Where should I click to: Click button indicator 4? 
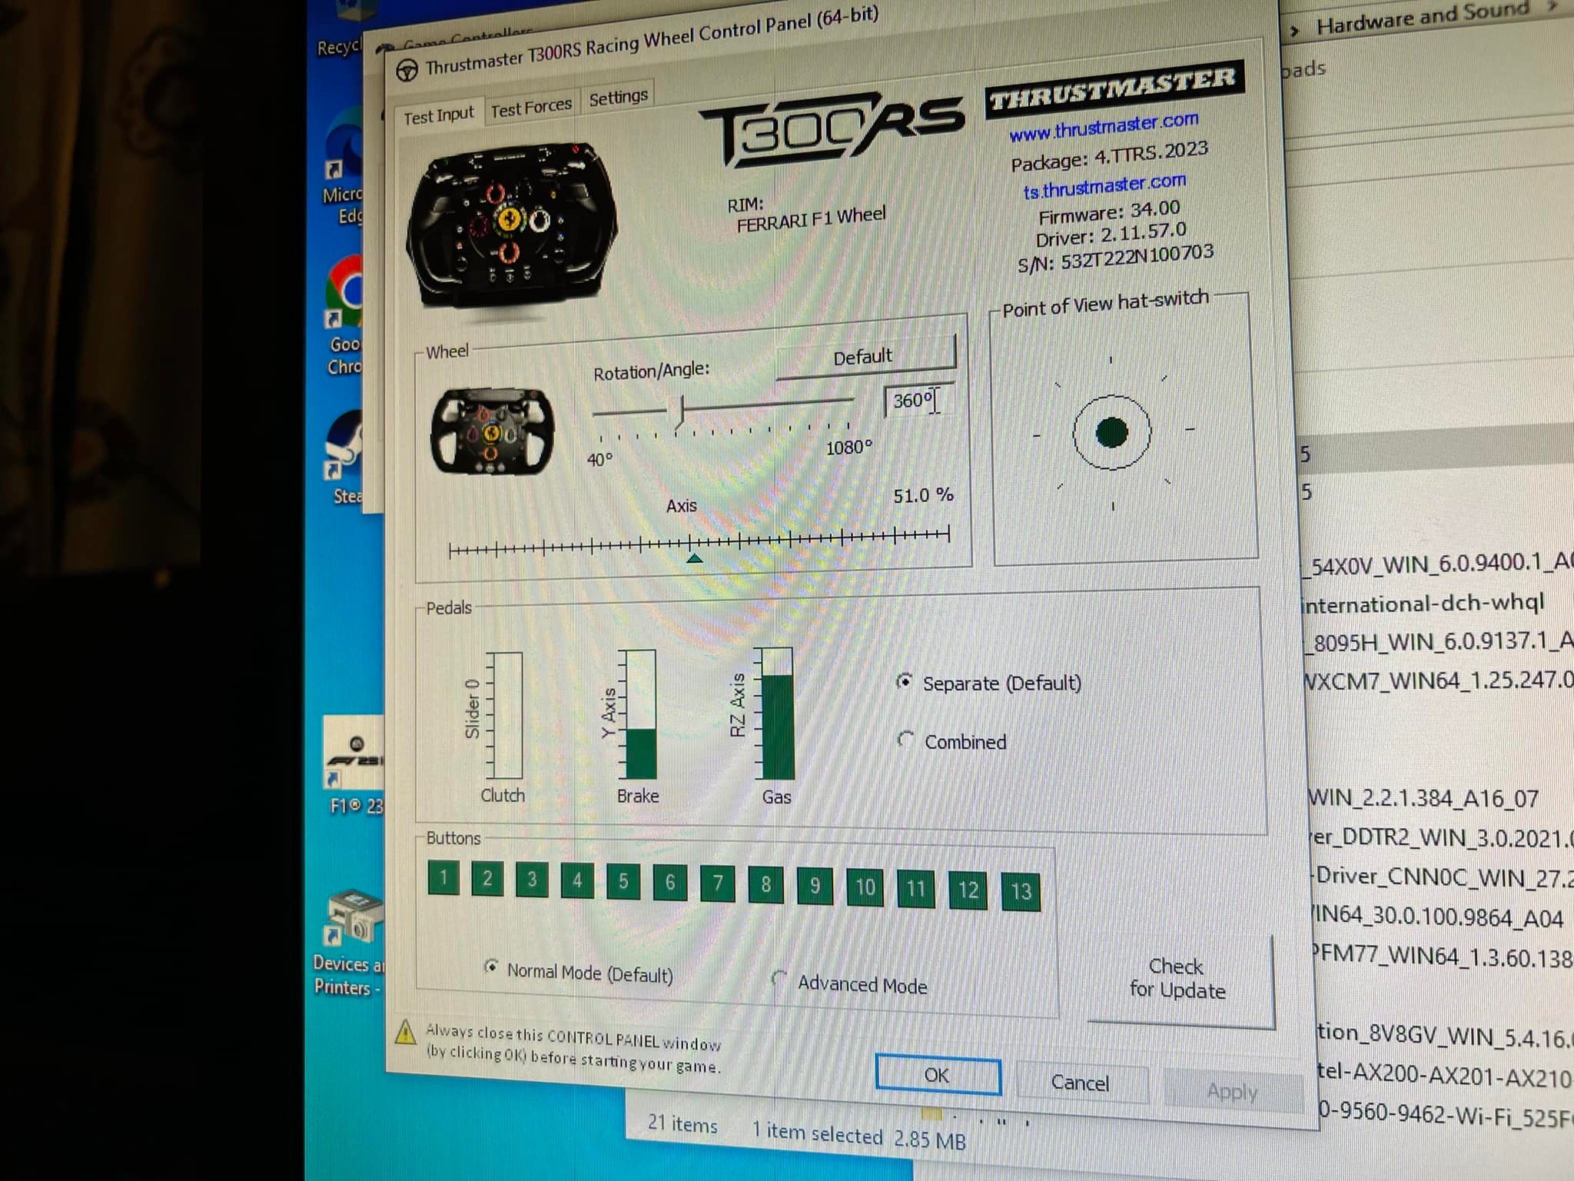pos(577,880)
